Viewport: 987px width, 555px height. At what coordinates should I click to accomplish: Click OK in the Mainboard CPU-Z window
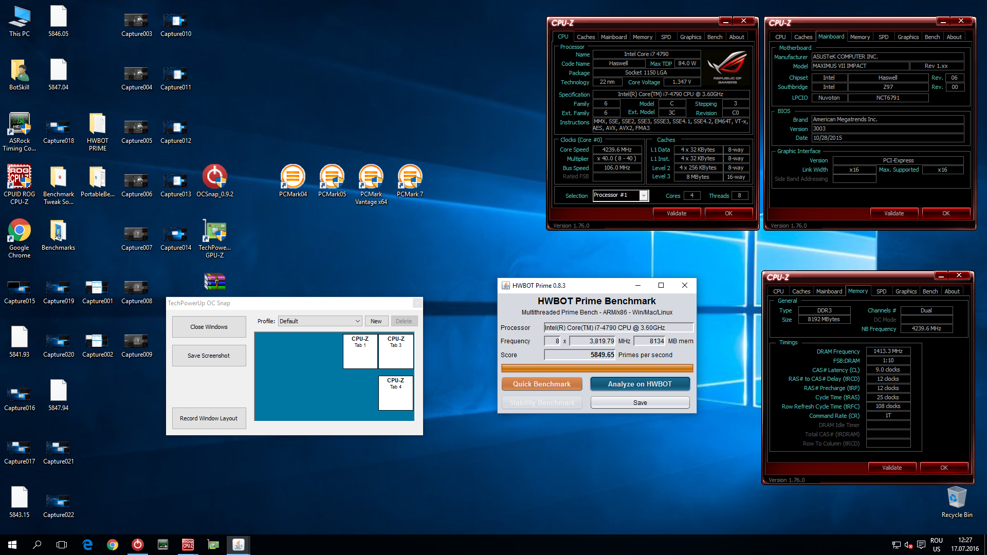[946, 213]
